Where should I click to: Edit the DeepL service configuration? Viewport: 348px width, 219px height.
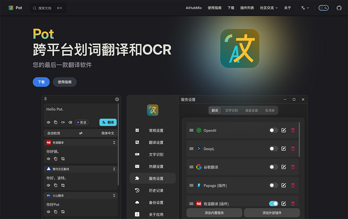284,149
